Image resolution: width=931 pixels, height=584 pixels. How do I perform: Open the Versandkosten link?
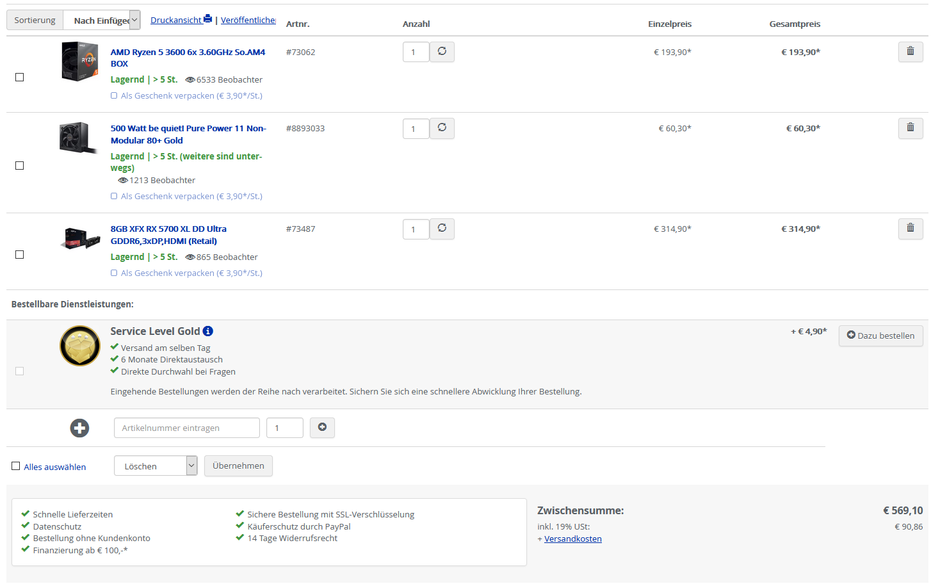pos(573,539)
